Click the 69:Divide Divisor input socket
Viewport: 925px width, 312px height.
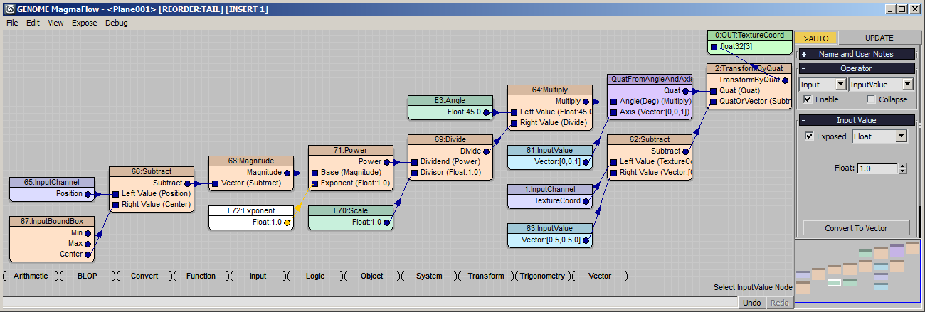pos(414,172)
